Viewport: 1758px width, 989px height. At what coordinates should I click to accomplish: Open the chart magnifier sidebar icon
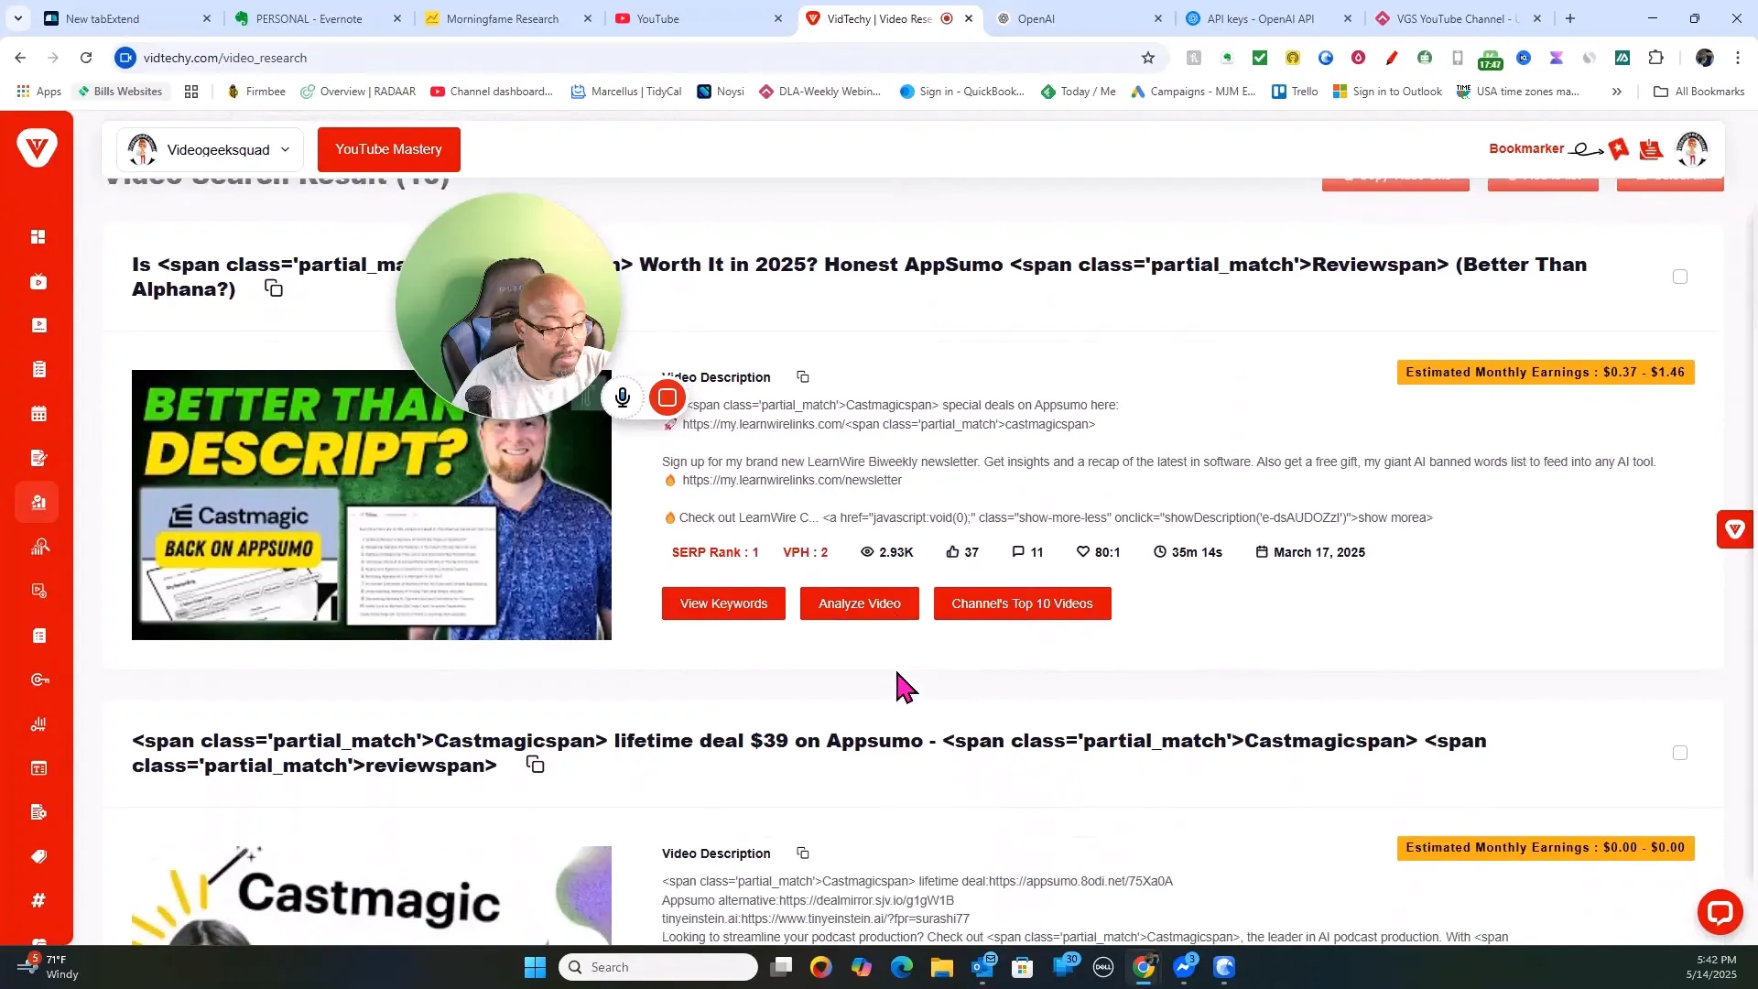pos(38,547)
